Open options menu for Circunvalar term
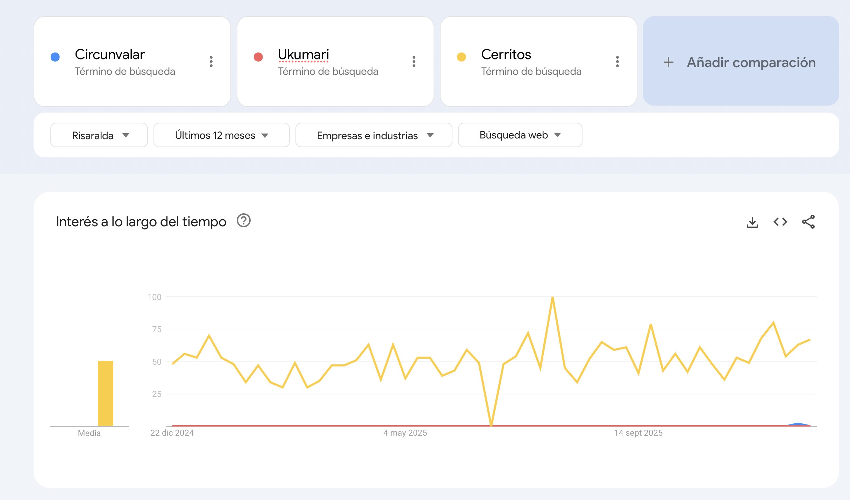The image size is (850, 500). click(x=211, y=62)
